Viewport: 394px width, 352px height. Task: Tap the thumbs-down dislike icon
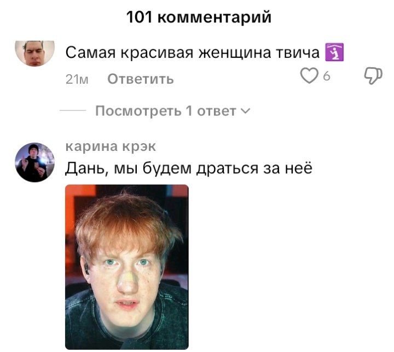point(373,76)
